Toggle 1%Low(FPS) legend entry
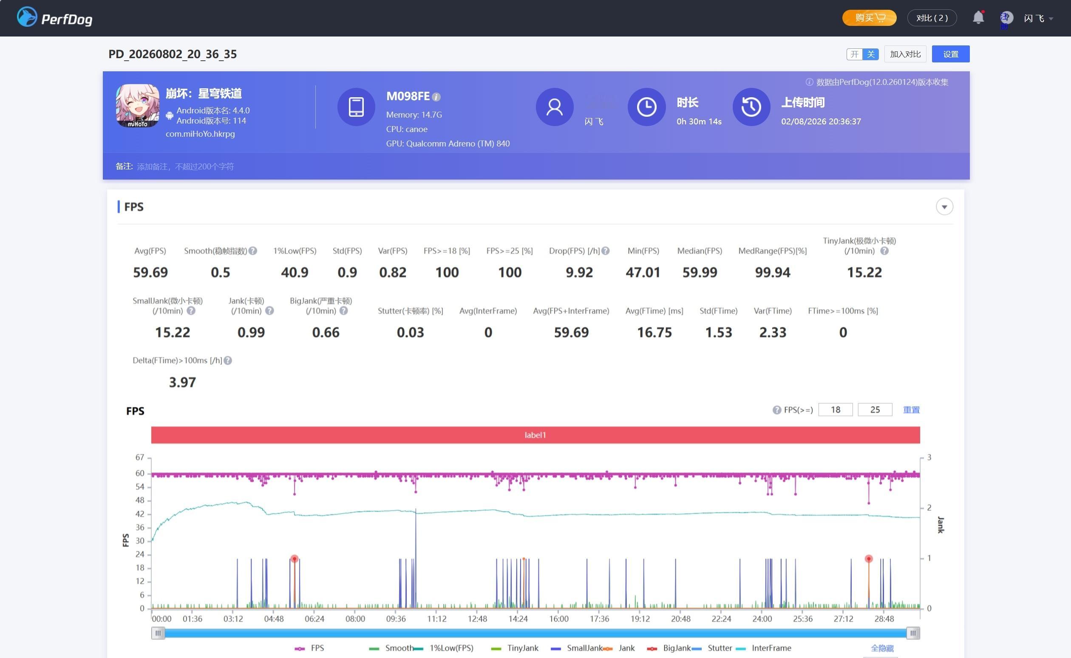The image size is (1071, 658). click(x=443, y=648)
